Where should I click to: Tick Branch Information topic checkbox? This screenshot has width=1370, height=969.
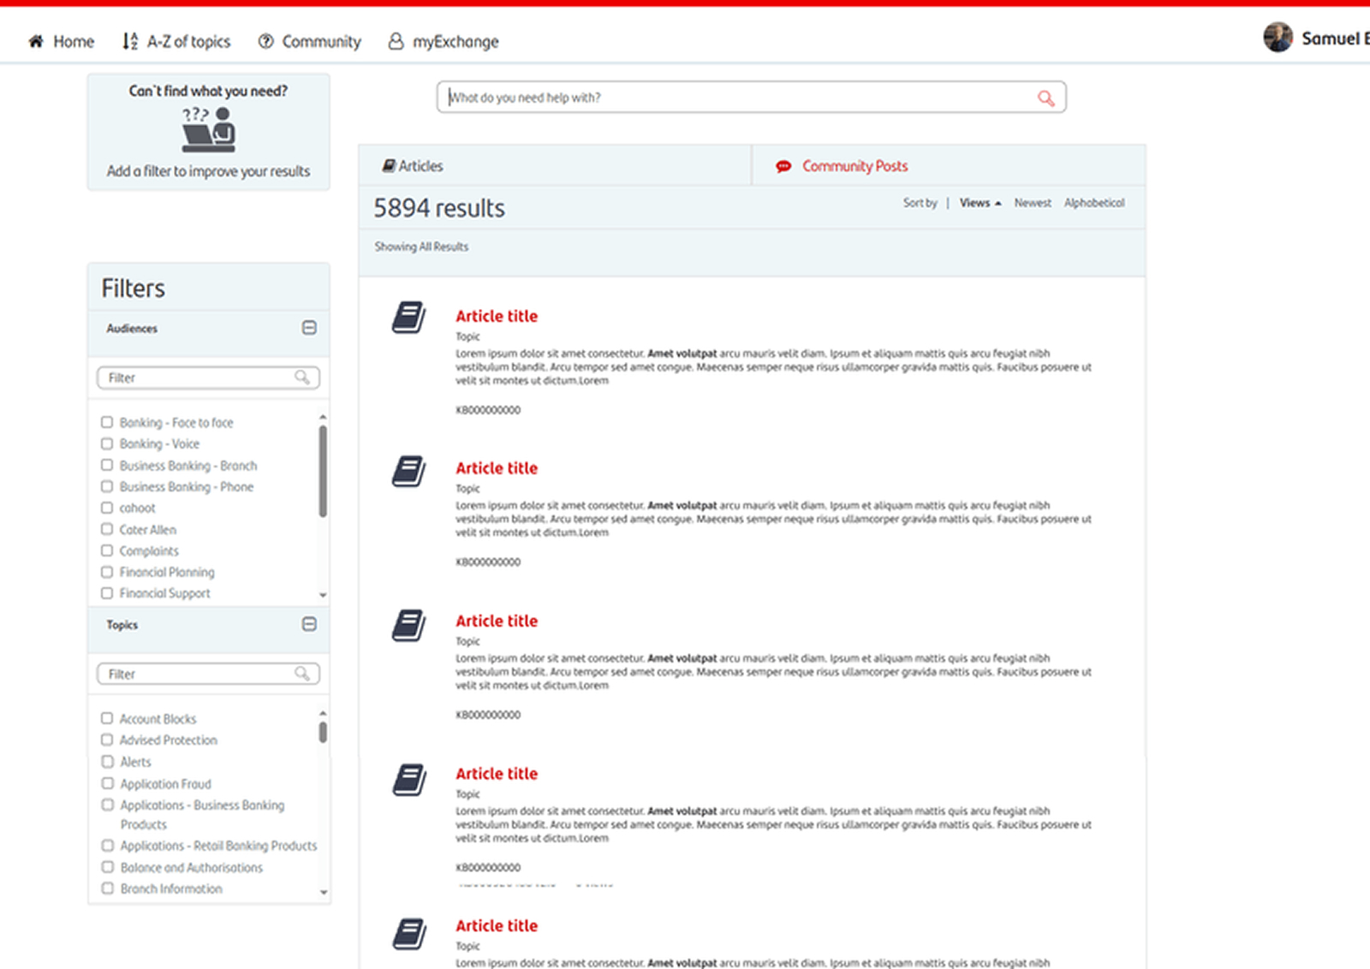point(107,888)
